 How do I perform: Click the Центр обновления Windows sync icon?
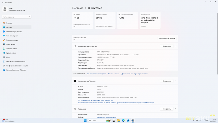[4, 70]
